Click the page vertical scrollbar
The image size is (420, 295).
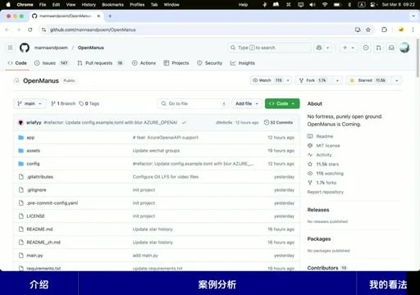(x=418, y=58)
